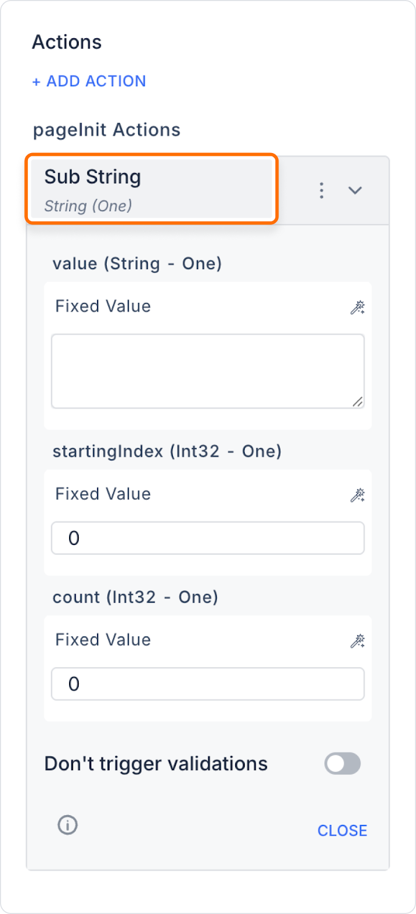Focus the value text area

[x=208, y=371]
